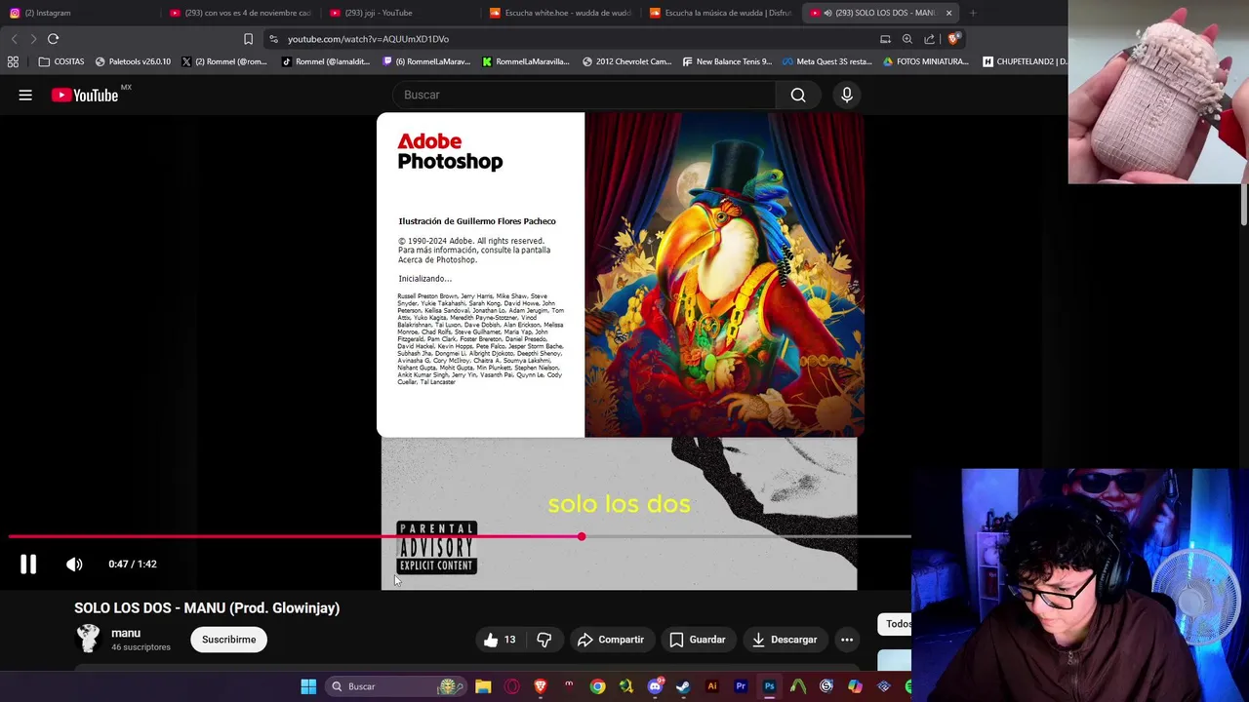Open the Paletools v26.0.10 bookmark
The height and width of the screenshot is (702, 1249).
[x=133, y=61]
